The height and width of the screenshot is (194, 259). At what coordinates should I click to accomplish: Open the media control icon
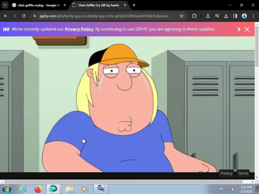click(x=217, y=16)
